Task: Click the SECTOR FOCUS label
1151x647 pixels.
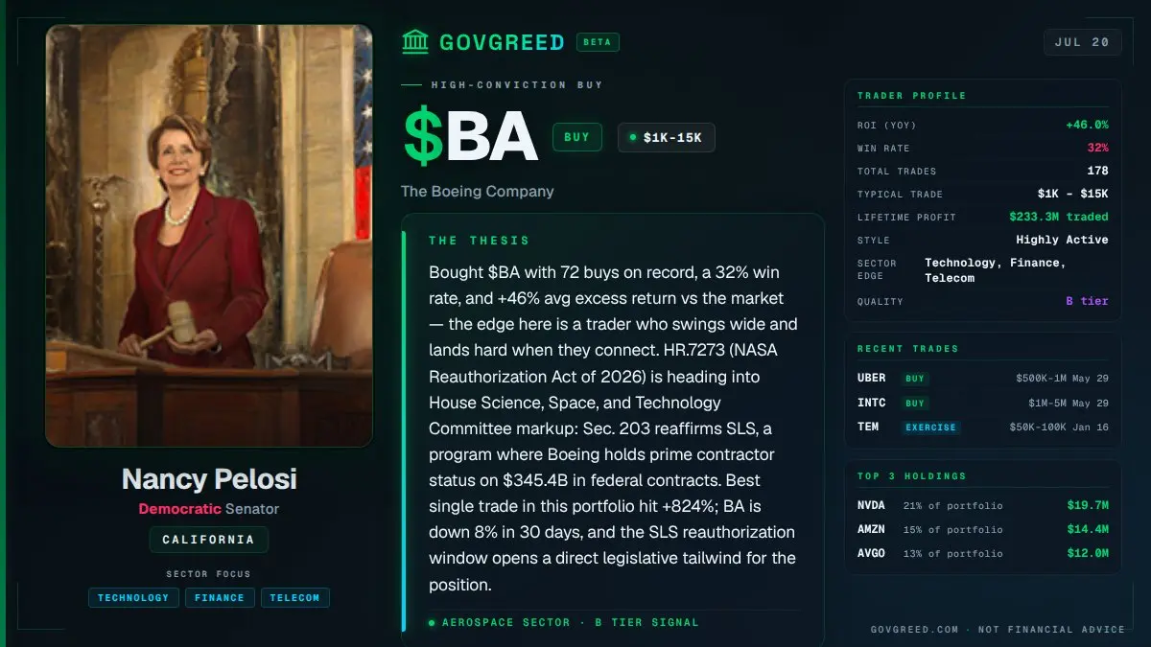Action: click(x=208, y=574)
